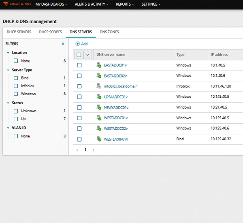Open the EASTADDC02v server link
The width and height of the screenshot is (243, 223).
pyautogui.click(x=115, y=76)
